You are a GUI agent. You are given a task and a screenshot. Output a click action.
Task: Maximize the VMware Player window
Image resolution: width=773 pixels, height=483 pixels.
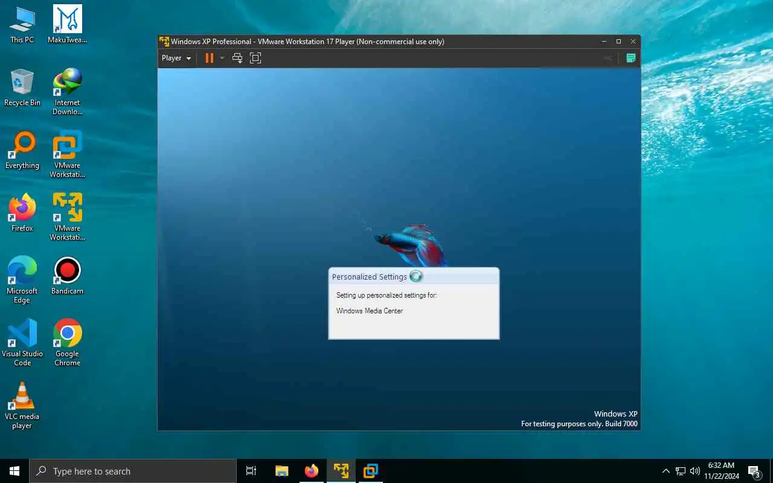618,42
